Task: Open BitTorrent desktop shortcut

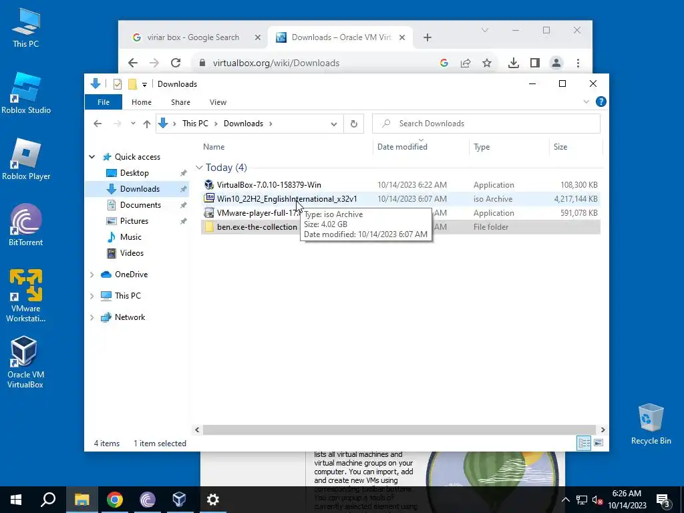Action: [26, 225]
